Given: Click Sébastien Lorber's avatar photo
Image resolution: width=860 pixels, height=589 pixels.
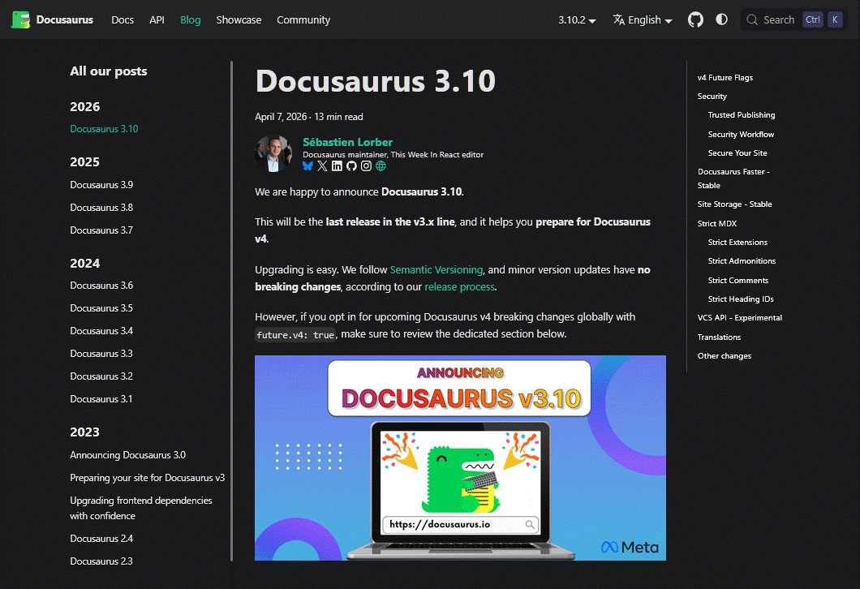Looking at the screenshot, I should (273, 153).
